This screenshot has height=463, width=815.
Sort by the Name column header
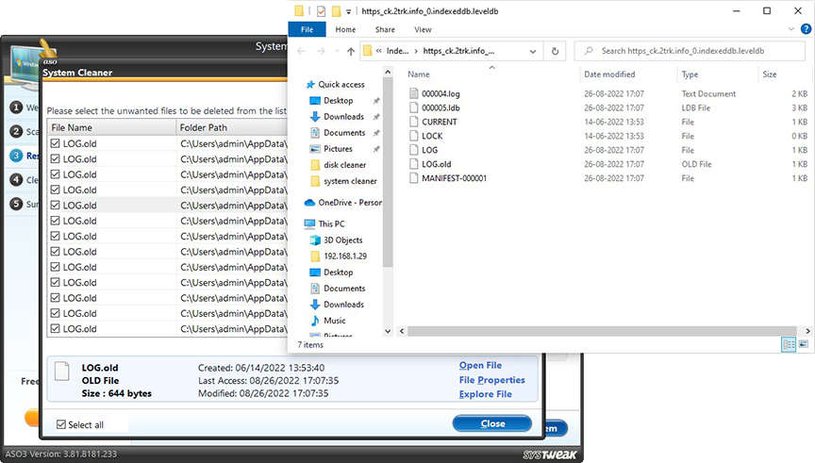(x=491, y=74)
